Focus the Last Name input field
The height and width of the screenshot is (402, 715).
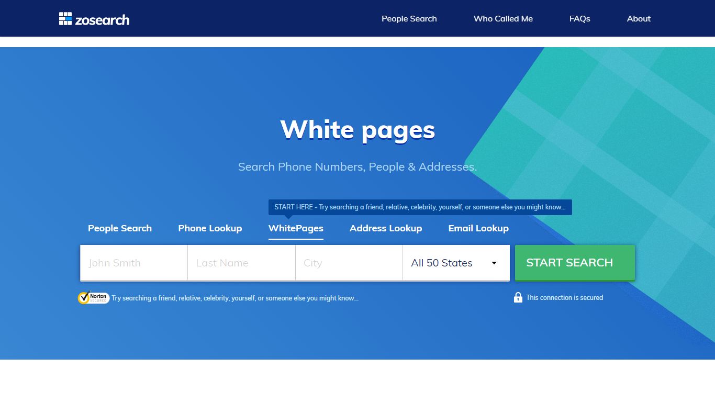click(241, 263)
